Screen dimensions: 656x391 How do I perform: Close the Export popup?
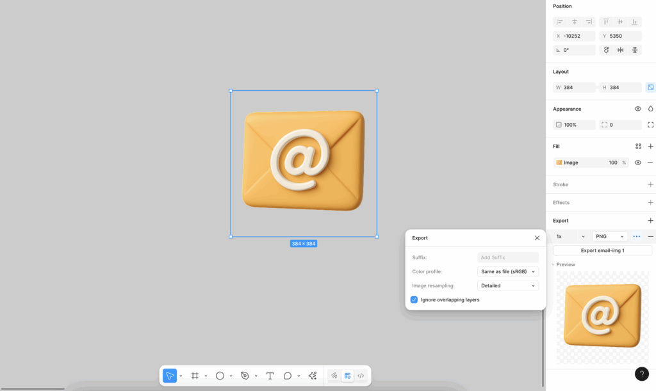[537, 238]
